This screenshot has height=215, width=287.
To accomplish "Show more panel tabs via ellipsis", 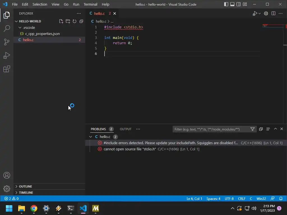I will 138,129.
